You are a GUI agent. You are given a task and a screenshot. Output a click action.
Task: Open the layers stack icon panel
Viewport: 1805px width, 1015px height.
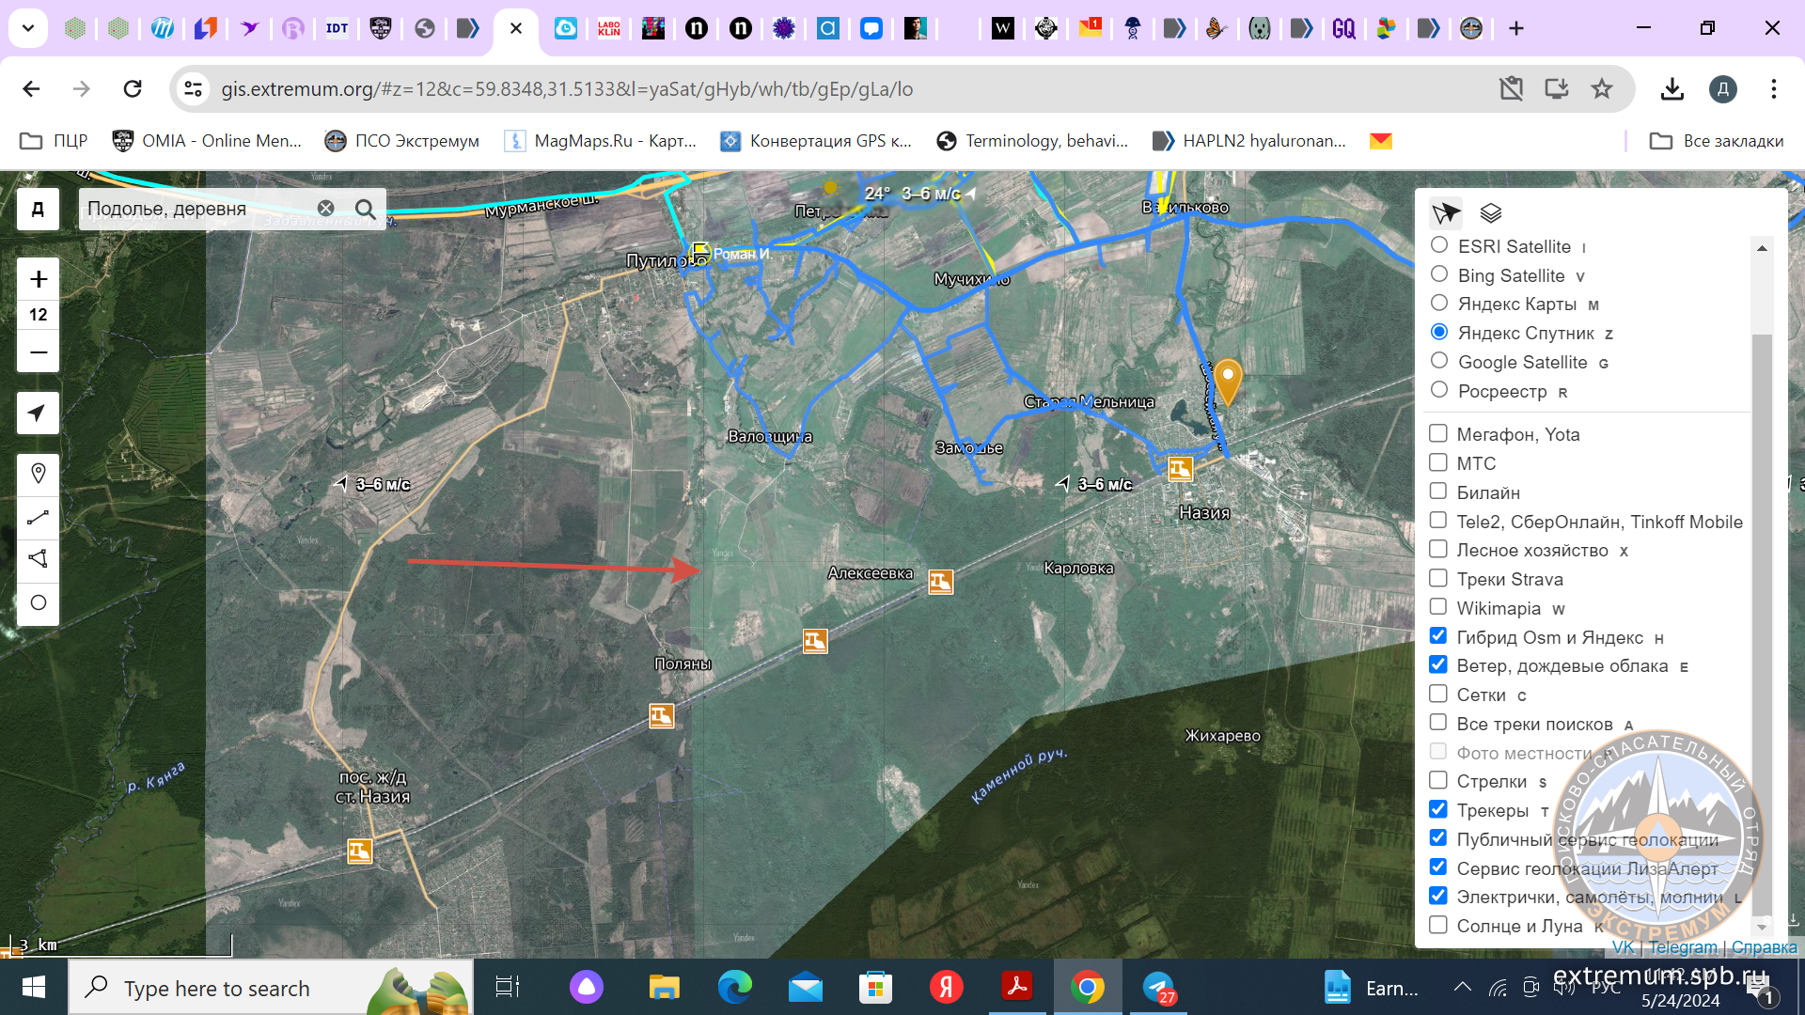(x=1491, y=213)
